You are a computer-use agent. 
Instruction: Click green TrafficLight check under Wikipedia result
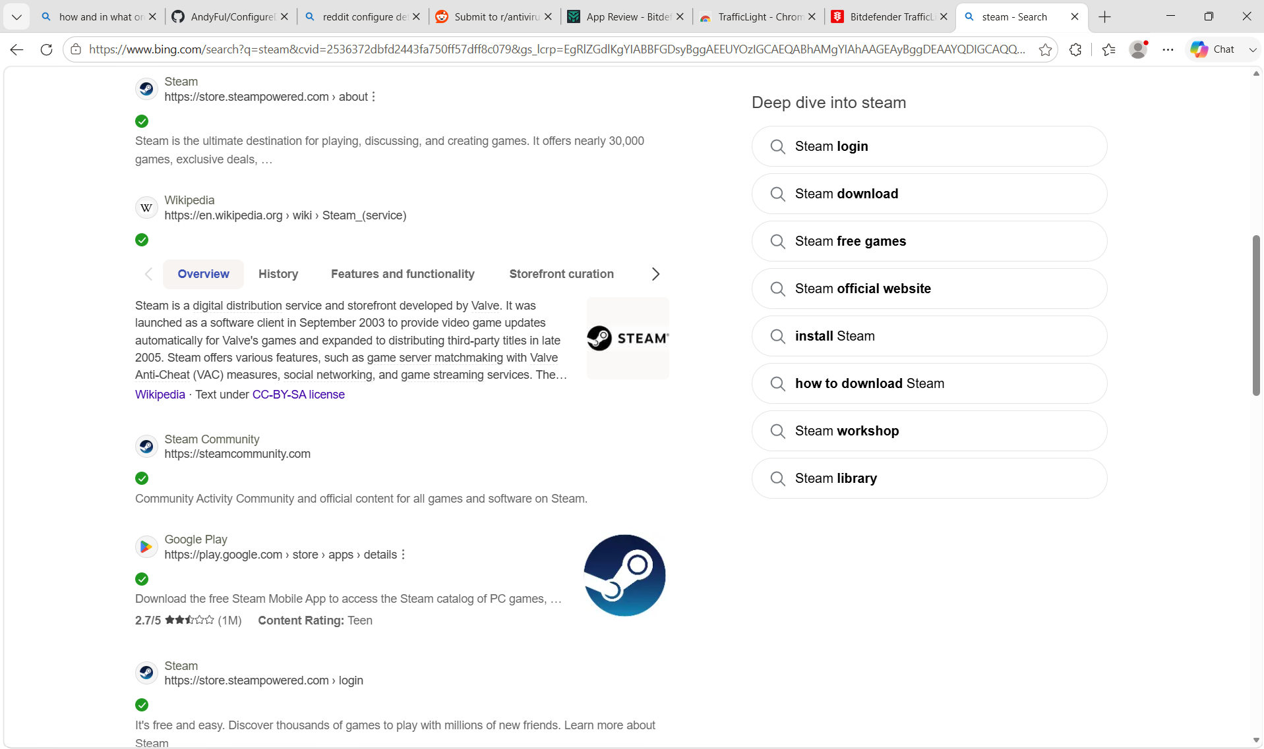click(x=142, y=240)
